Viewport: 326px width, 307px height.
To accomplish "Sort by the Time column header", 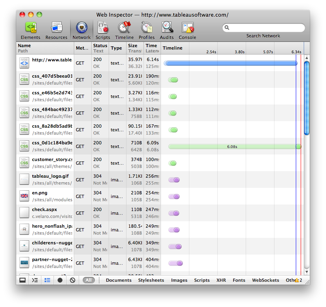I will (x=152, y=48).
